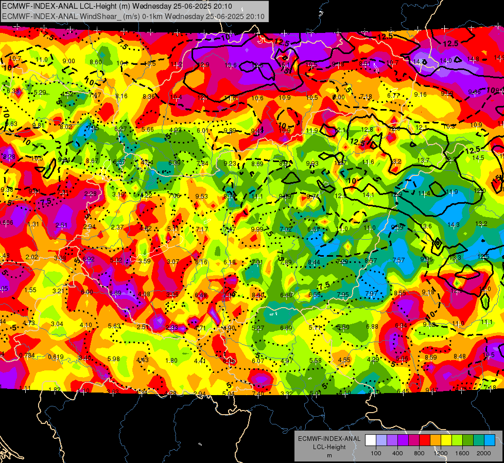Viewport: 504px width, 463px height.
Task: Click the map value 13.7
Action: (x=423, y=161)
